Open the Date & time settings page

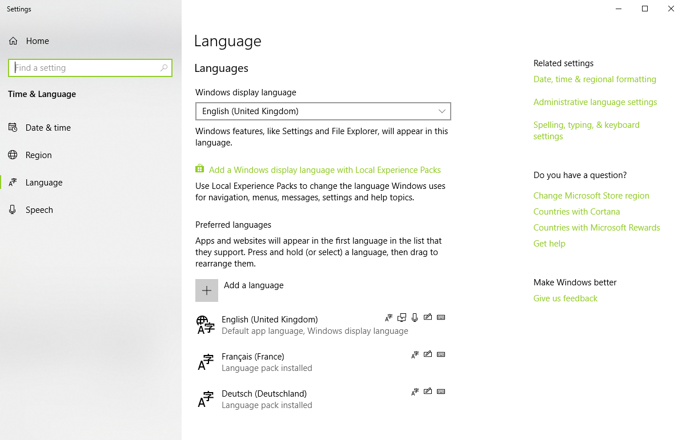point(91,127)
